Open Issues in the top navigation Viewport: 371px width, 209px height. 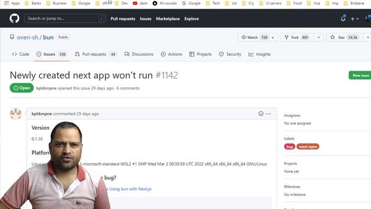click(x=146, y=19)
